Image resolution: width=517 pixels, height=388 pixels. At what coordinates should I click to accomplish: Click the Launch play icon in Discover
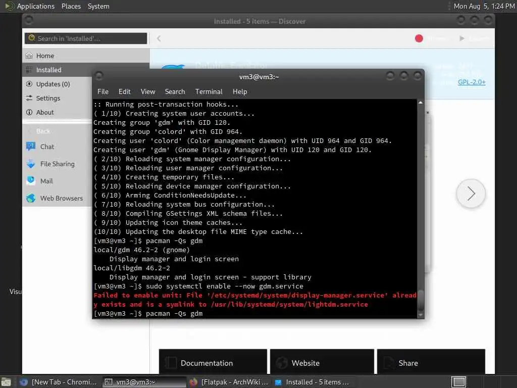click(x=462, y=38)
